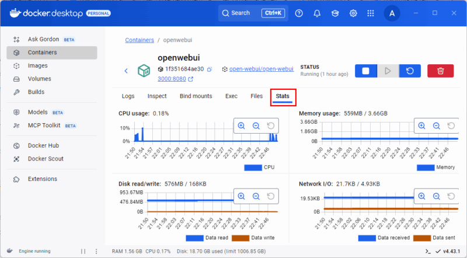Click the docker.desktop logo
Screen dimensions: 467x258
pos(46,13)
